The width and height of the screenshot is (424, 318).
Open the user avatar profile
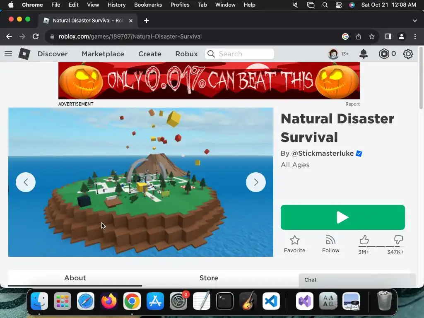pos(333,54)
